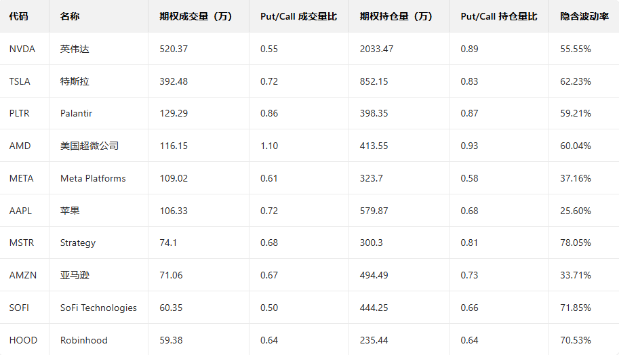Select AMD's 1.10 Put/Call volume ratio
619x355 pixels.
(269, 146)
